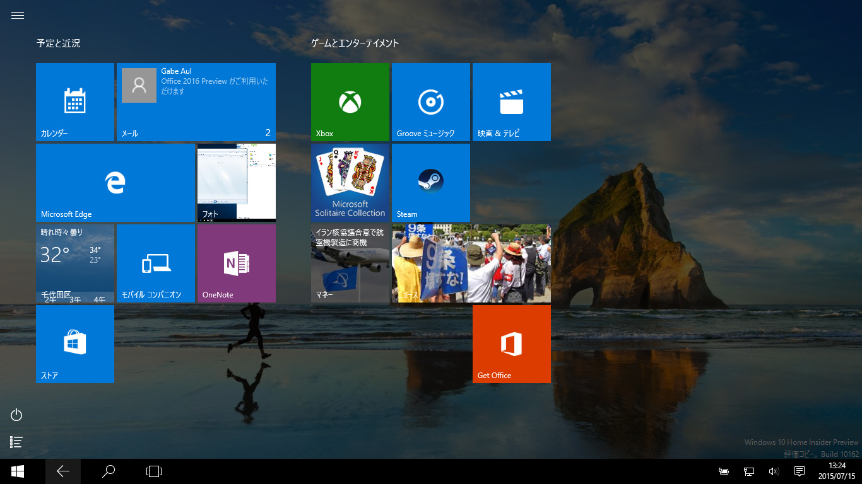Viewport: 862px width, 484px height.
Task: Open the ストア (Store) tile
Action: (74, 343)
